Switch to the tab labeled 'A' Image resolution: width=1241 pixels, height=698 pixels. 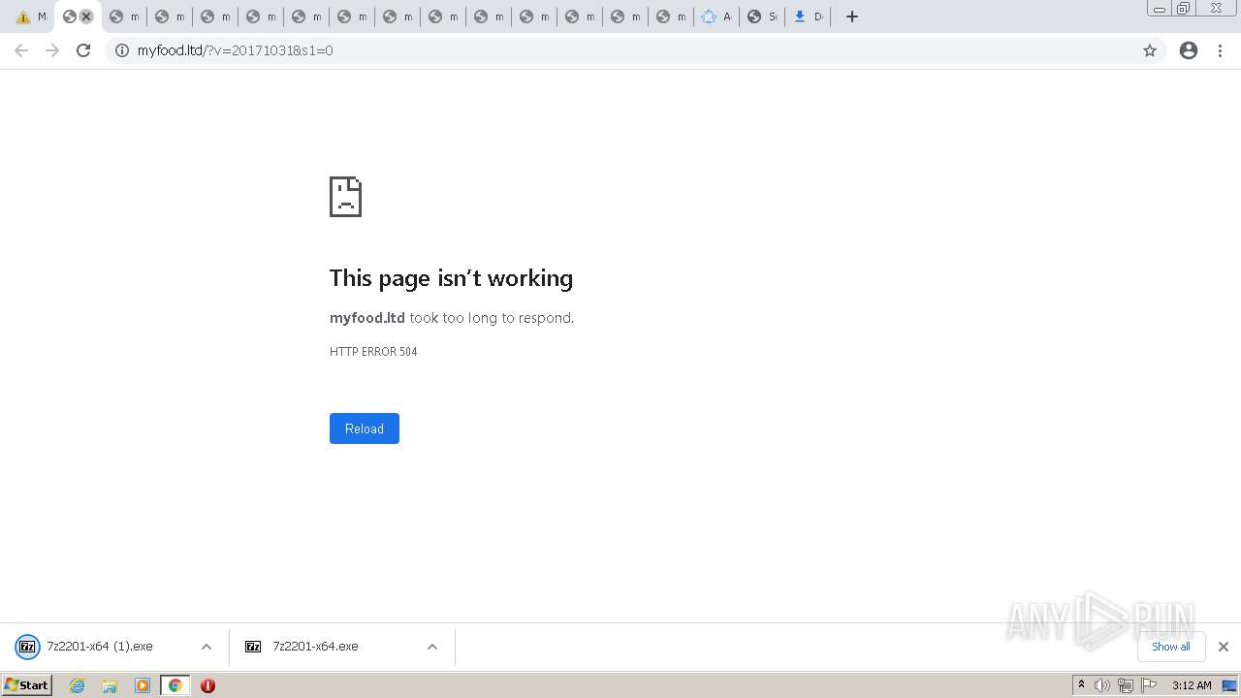coord(716,16)
